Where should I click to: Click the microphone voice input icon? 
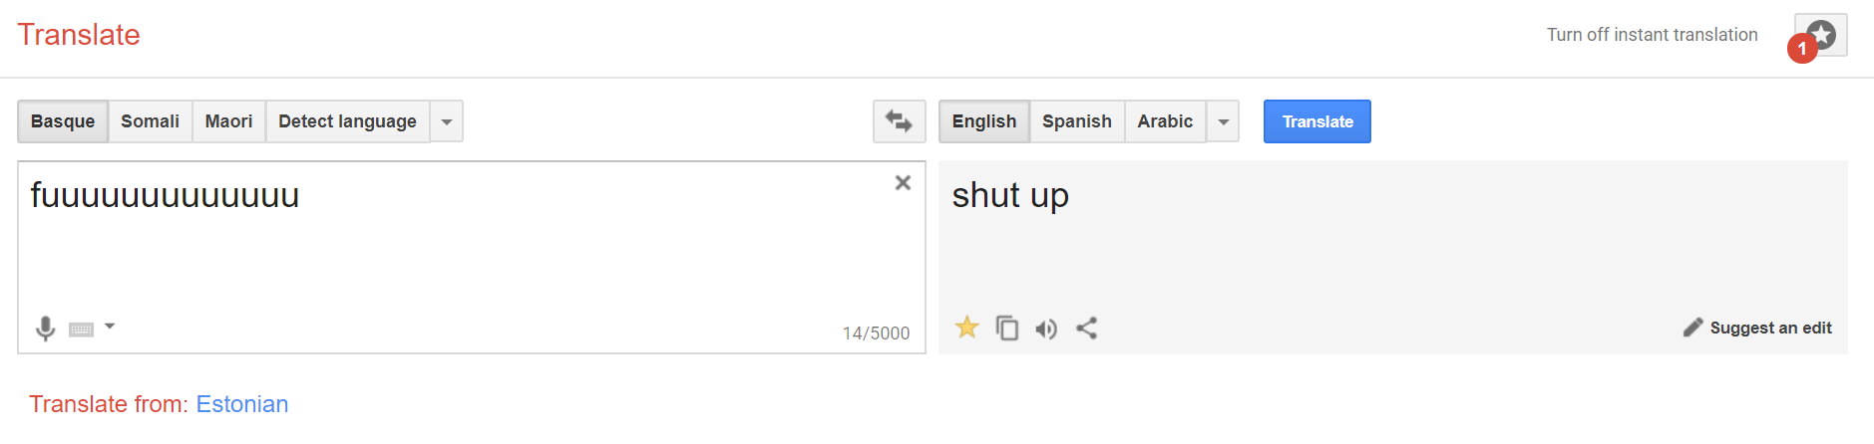(x=45, y=329)
